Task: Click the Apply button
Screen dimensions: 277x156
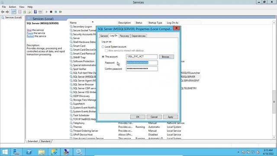Action: 171,117
